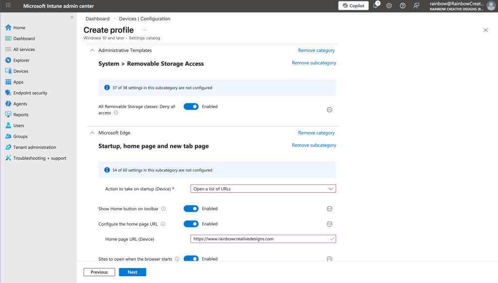Remove Configure the home page URL setting

pos(329,224)
